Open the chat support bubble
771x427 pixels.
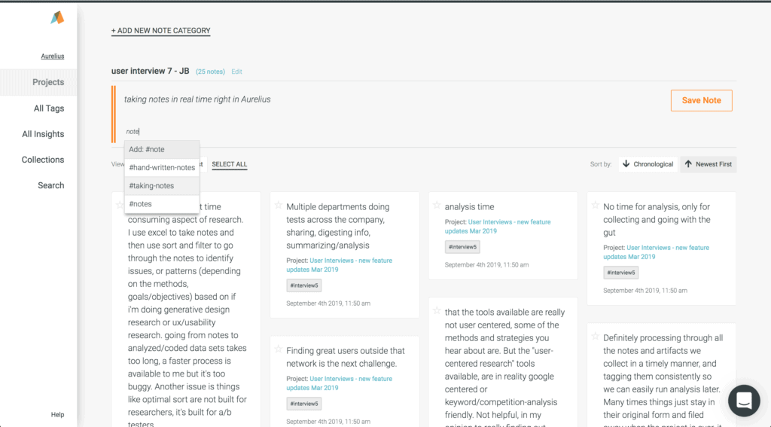(744, 401)
